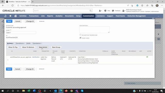Click the browser address bar URL
165x93 pixels.
pos(61,5)
